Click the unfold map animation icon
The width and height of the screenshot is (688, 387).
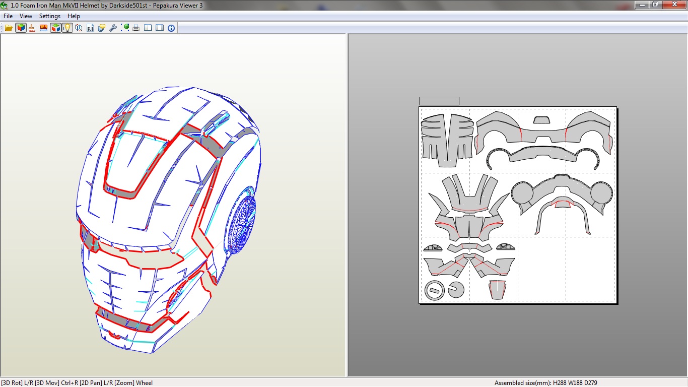(79, 28)
